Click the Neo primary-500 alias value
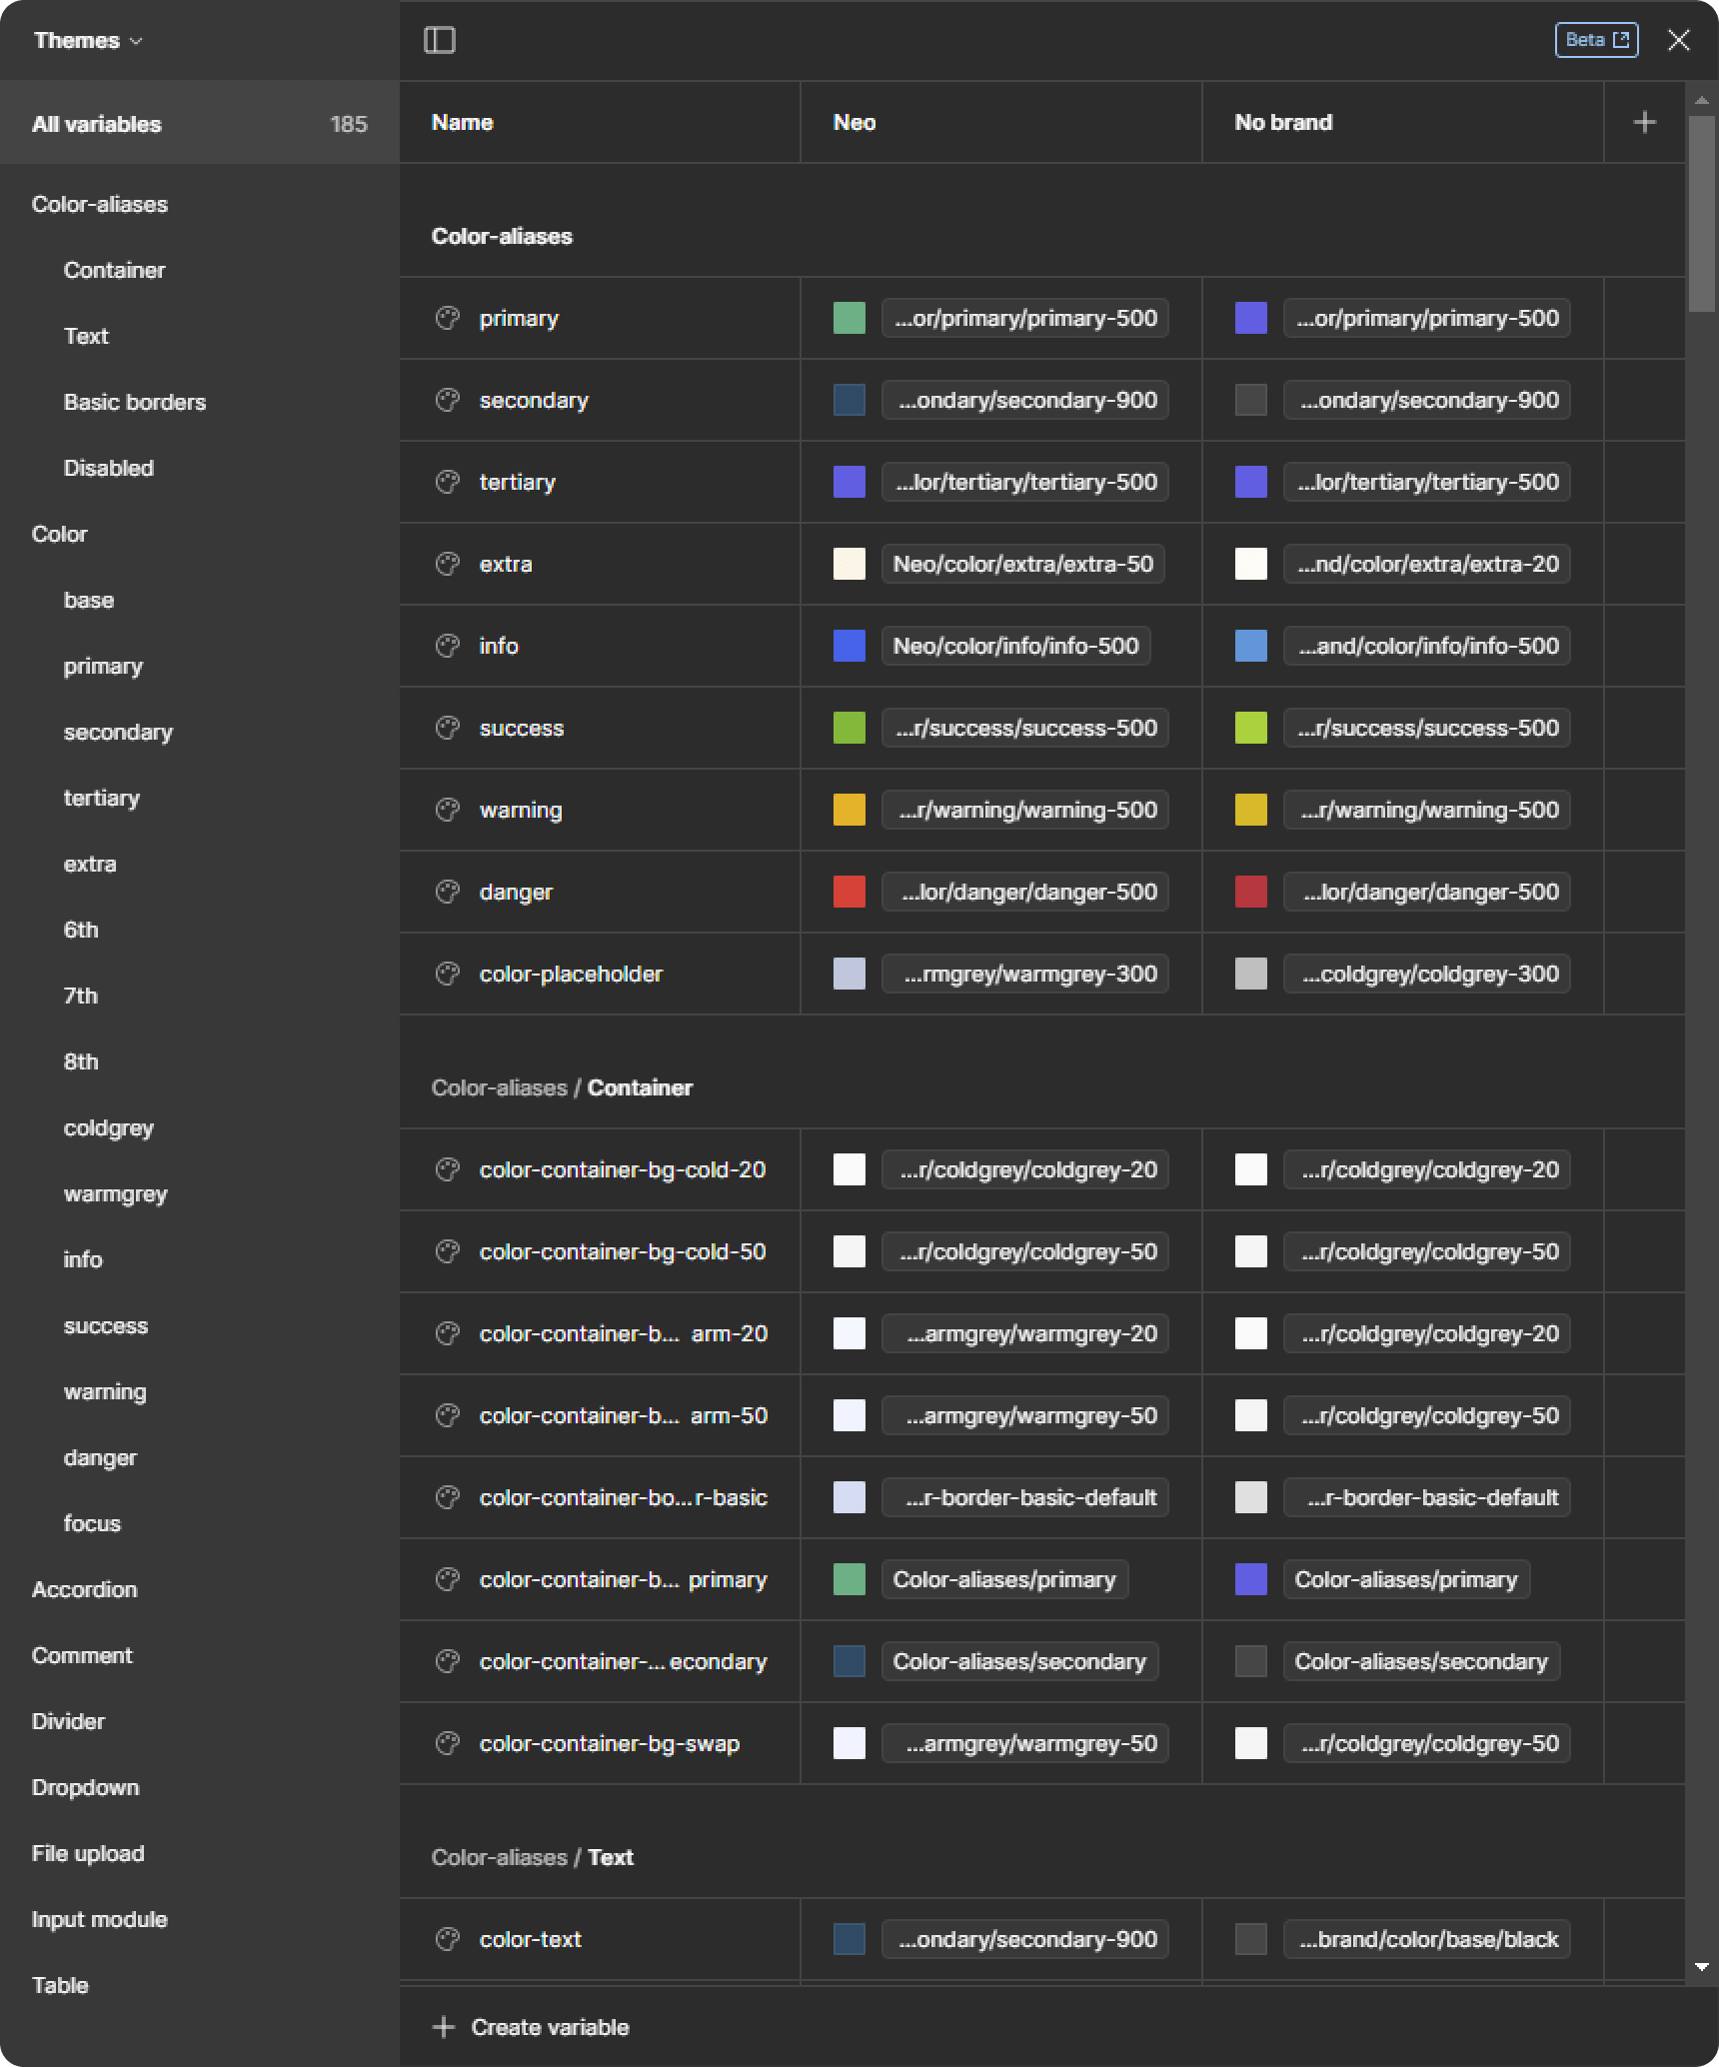Screen dimensions: 1719x2067 (1024, 318)
